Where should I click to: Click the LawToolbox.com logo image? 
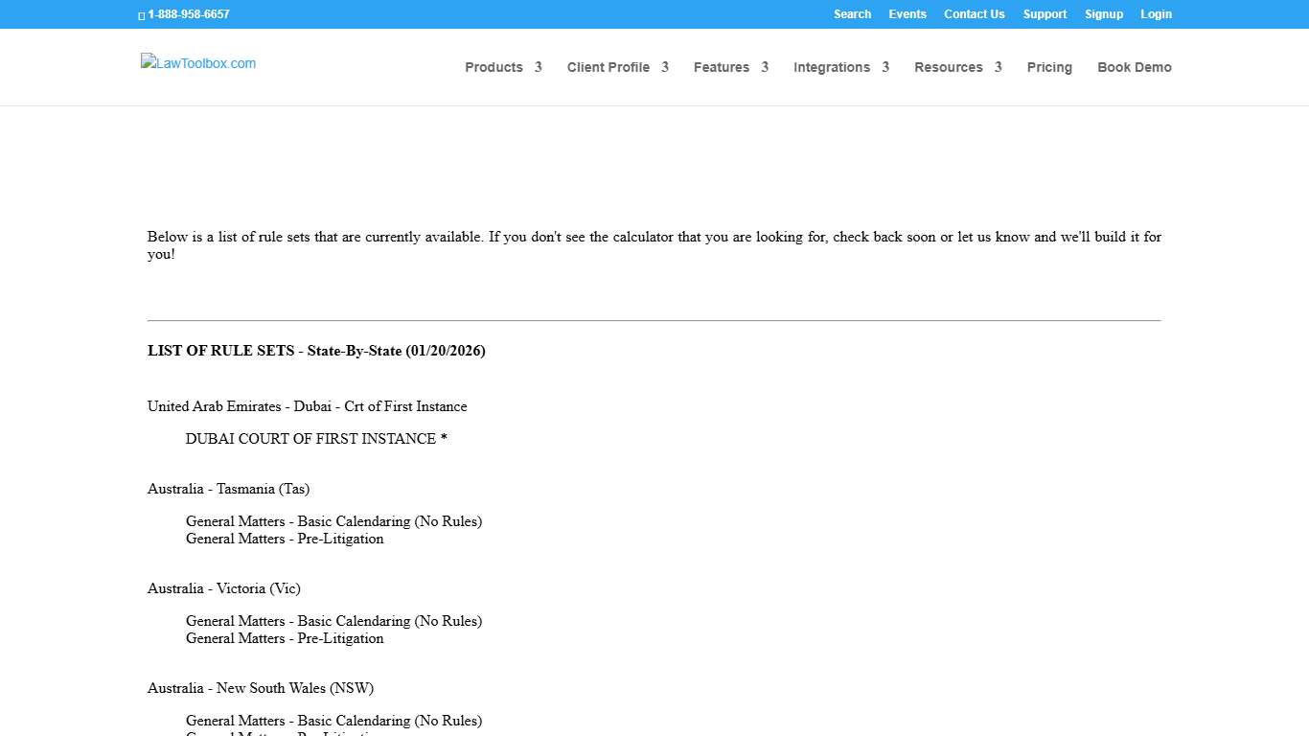point(198,63)
